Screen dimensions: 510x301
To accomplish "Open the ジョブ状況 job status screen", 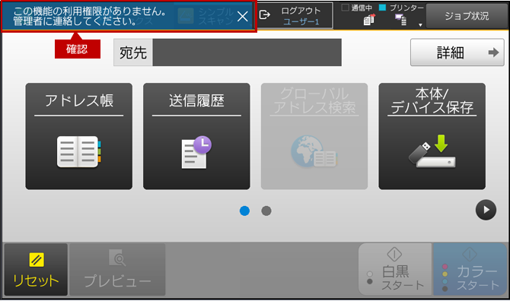I will click(x=467, y=16).
